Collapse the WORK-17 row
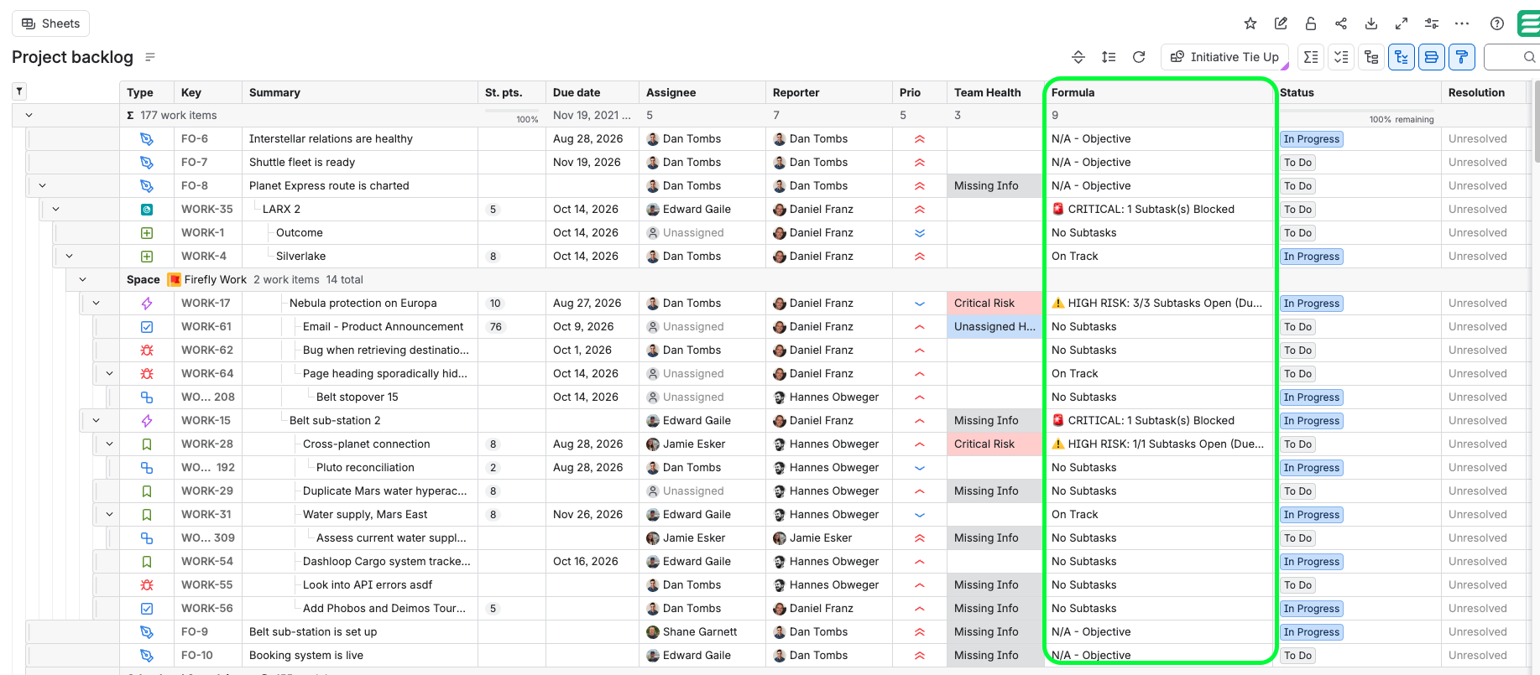Screen dimensions: 1540x675 tap(96, 303)
